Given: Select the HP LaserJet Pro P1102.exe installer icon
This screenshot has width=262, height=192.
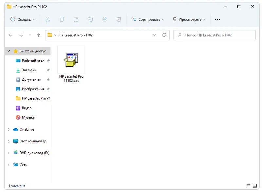Looking at the screenshot, I should (71, 60).
